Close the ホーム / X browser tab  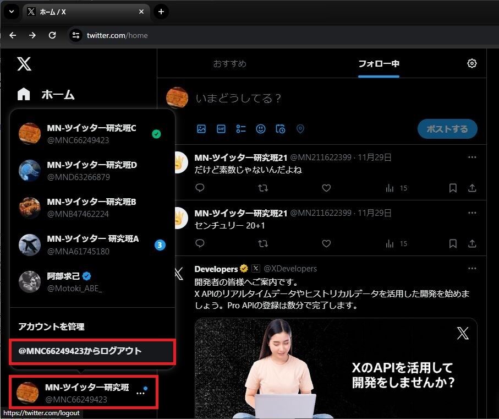[141, 12]
